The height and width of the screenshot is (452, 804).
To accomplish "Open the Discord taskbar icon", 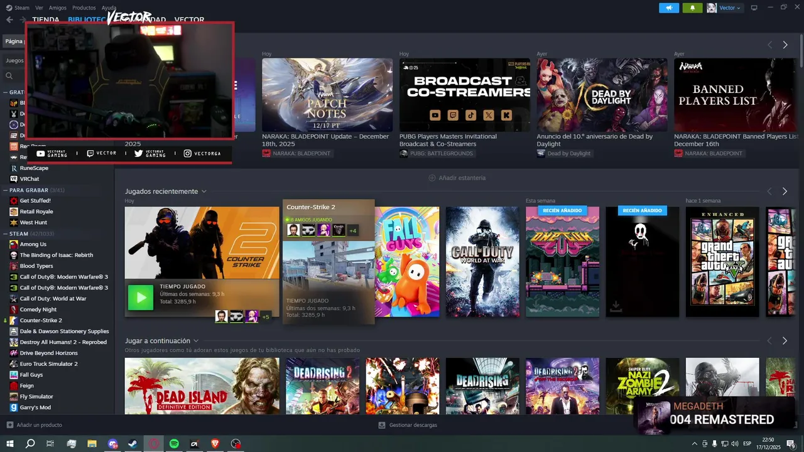I will point(112,444).
